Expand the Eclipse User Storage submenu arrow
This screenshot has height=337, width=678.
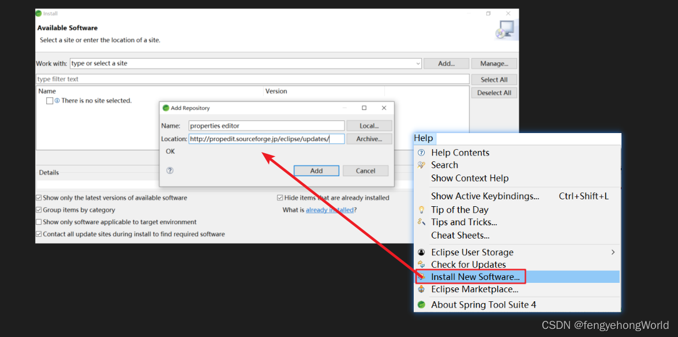coord(613,252)
